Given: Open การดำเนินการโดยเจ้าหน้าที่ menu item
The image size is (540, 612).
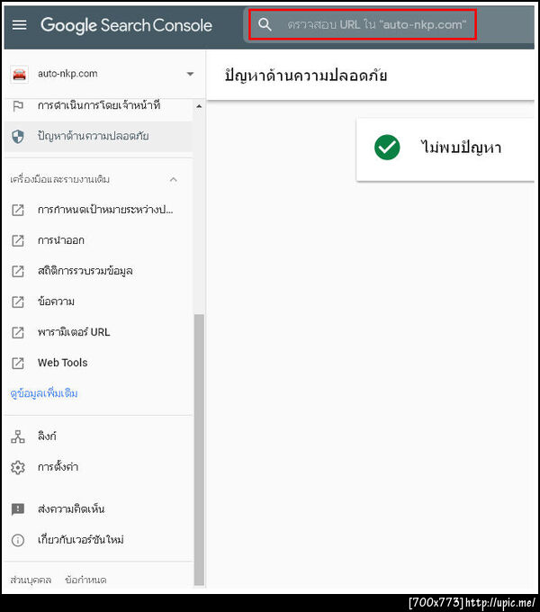Looking at the screenshot, I should tap(98, 106).
